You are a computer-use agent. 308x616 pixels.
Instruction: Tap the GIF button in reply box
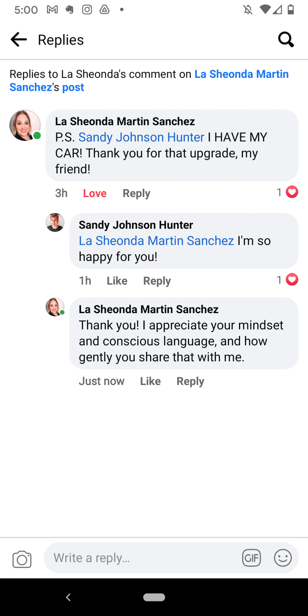[251, 558]
